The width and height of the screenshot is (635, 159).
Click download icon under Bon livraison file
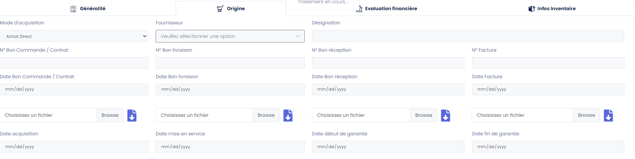click(288, 115)
